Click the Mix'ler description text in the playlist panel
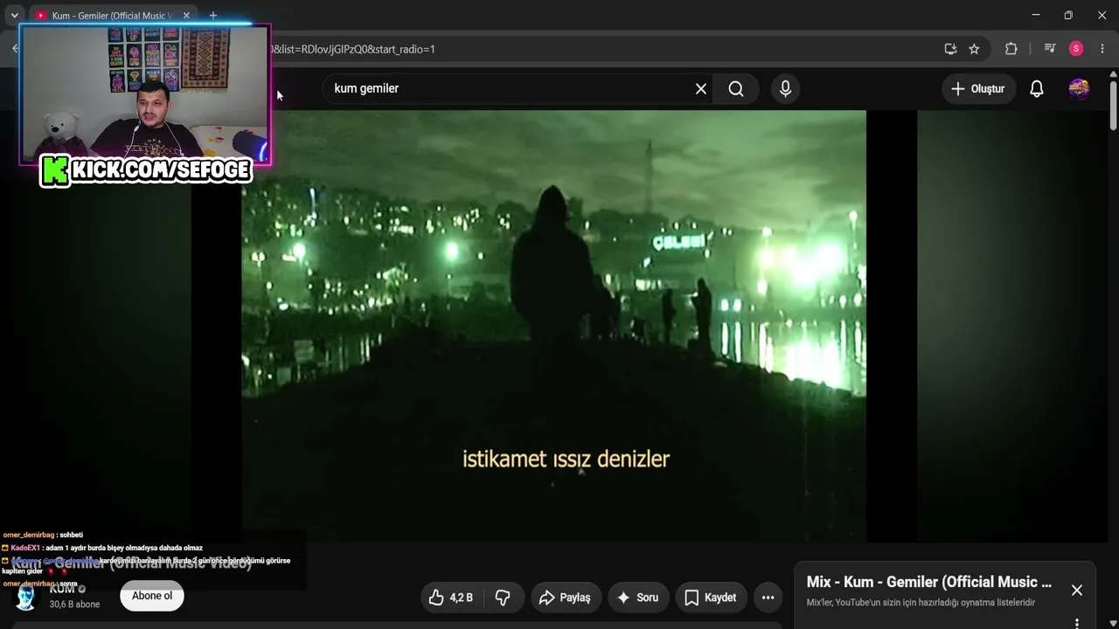Screen dimensions: 1119x629 (921, 603)
